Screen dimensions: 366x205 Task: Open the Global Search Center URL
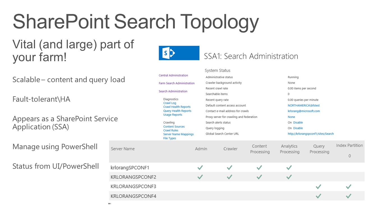(x=311, y=134)
